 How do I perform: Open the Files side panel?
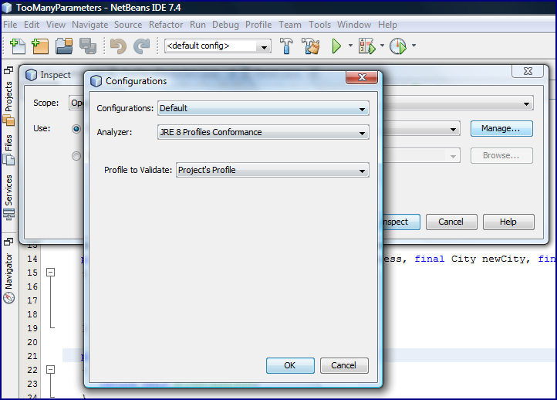point(9,149)
